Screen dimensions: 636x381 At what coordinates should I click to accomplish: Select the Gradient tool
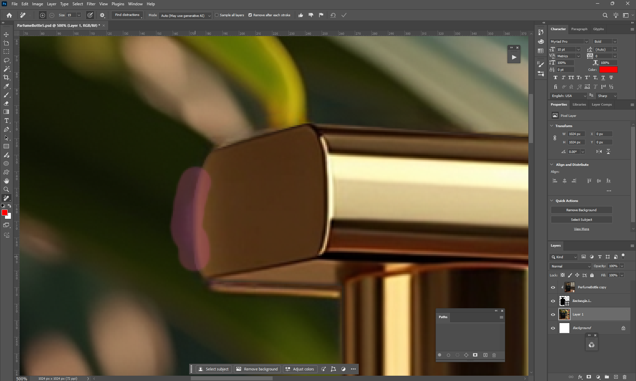[x=6, y=112]
